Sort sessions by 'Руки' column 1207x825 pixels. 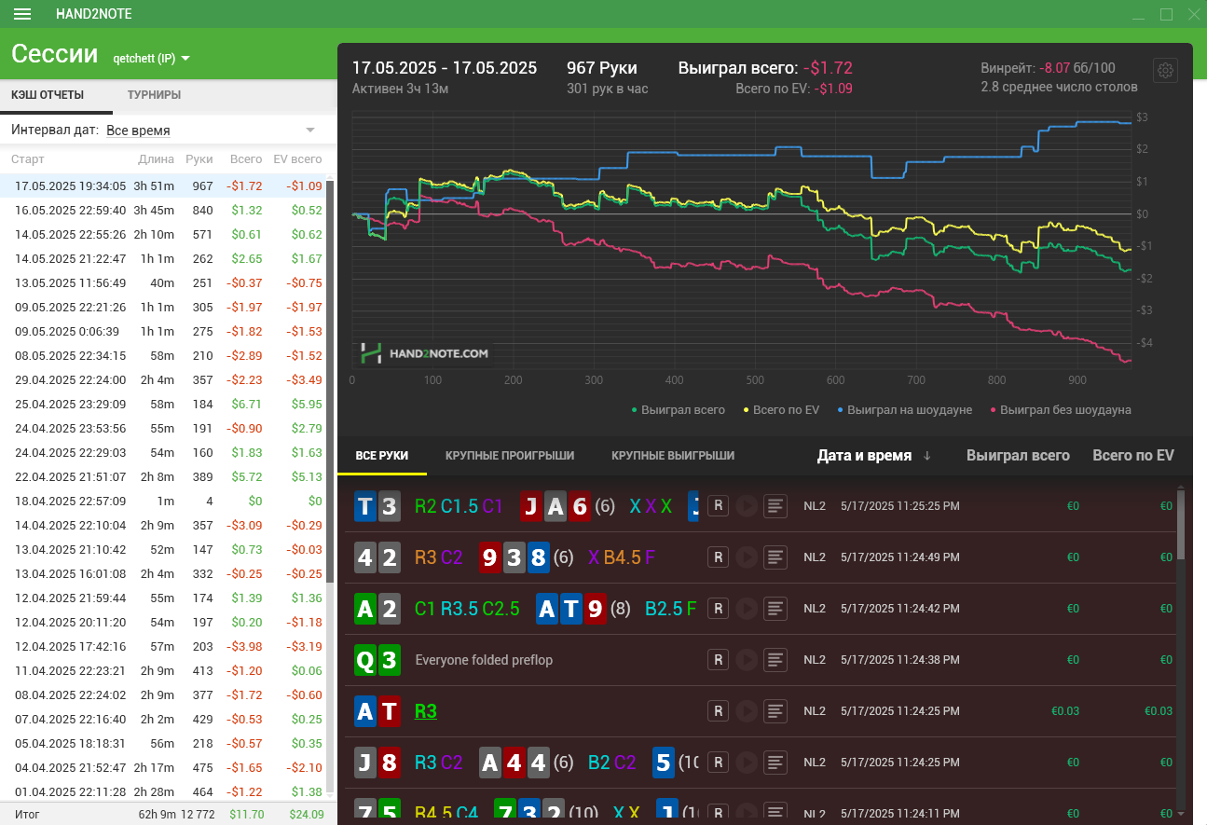[199, 159]
